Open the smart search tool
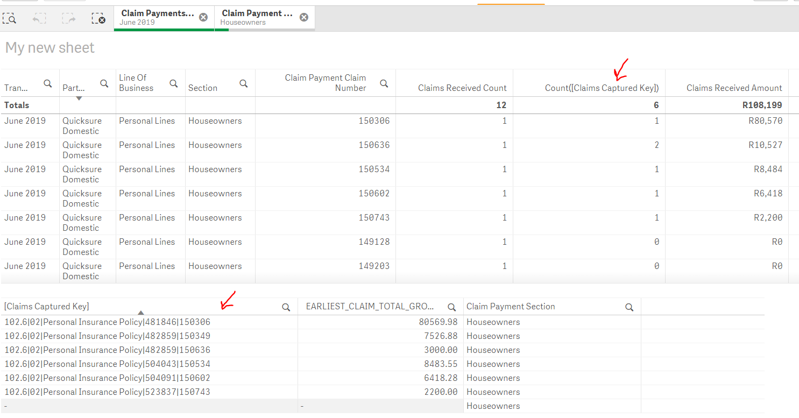Viewport: 799px width, 418px height. tap(10, 18)
